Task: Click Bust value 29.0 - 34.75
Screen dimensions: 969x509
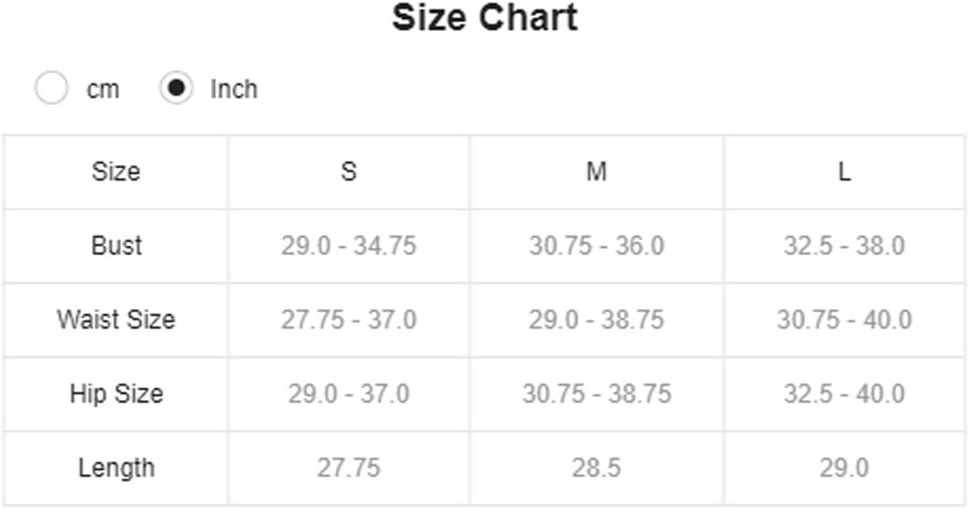Action: click(x=348, y=246)
